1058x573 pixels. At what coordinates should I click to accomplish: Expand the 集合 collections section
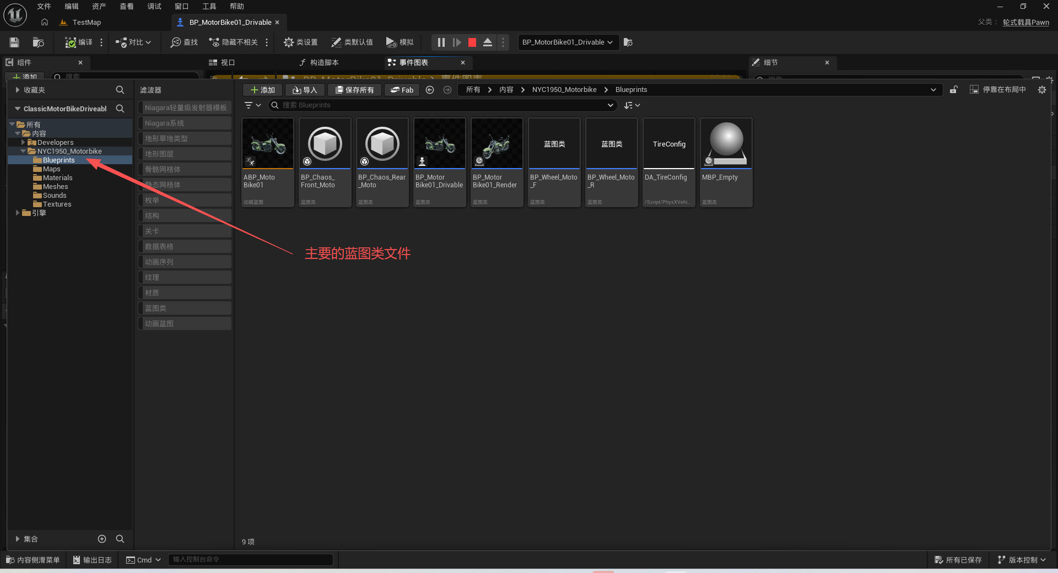click(x=18, y=539)
